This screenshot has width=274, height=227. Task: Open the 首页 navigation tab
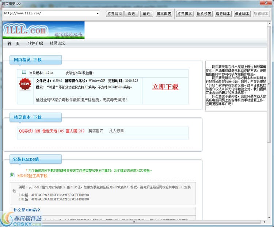pos(14,44)
